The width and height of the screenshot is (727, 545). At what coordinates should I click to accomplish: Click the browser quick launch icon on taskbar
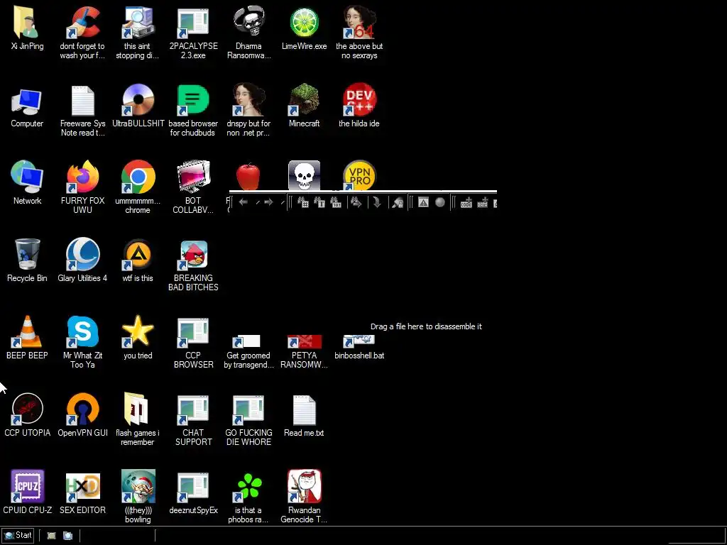[x=67, y=536]
